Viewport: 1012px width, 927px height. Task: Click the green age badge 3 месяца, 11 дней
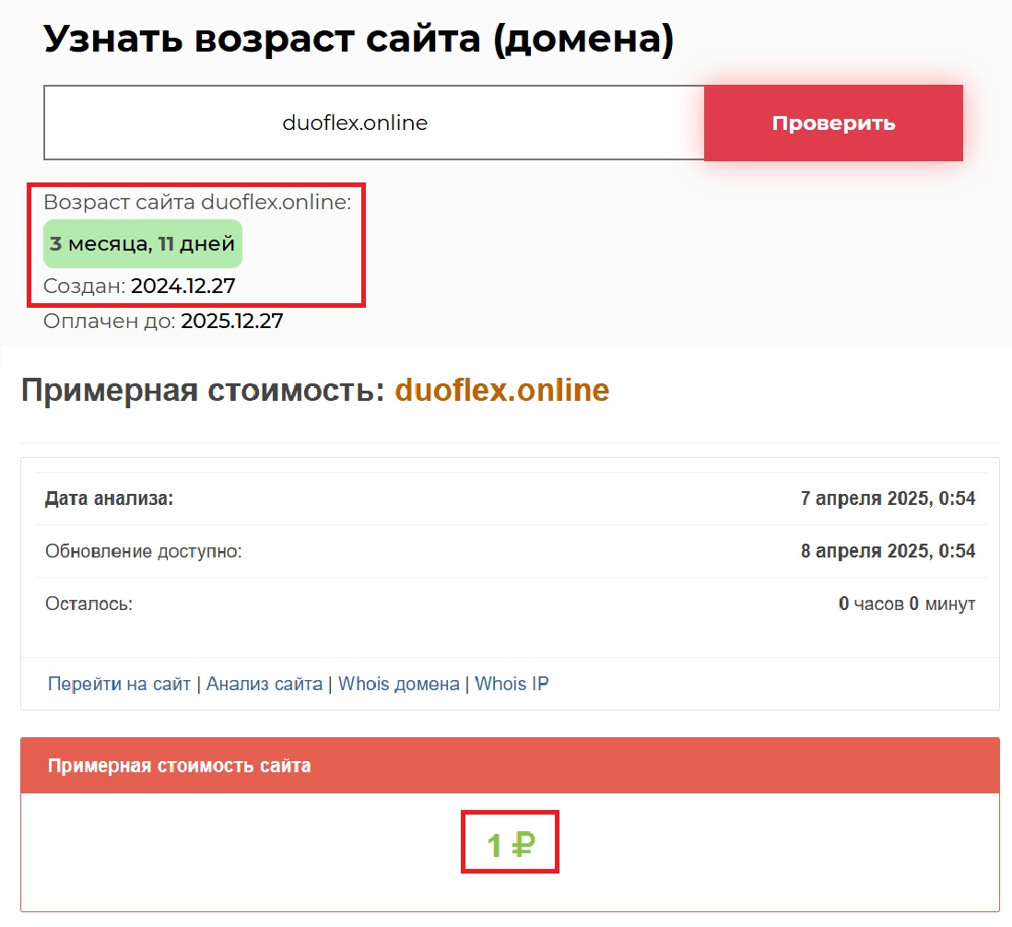(x=143, y=244)
